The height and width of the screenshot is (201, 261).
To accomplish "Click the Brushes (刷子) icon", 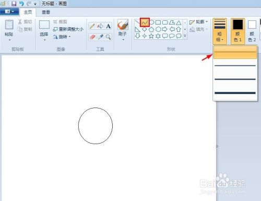I will click(x=123, y=25).
